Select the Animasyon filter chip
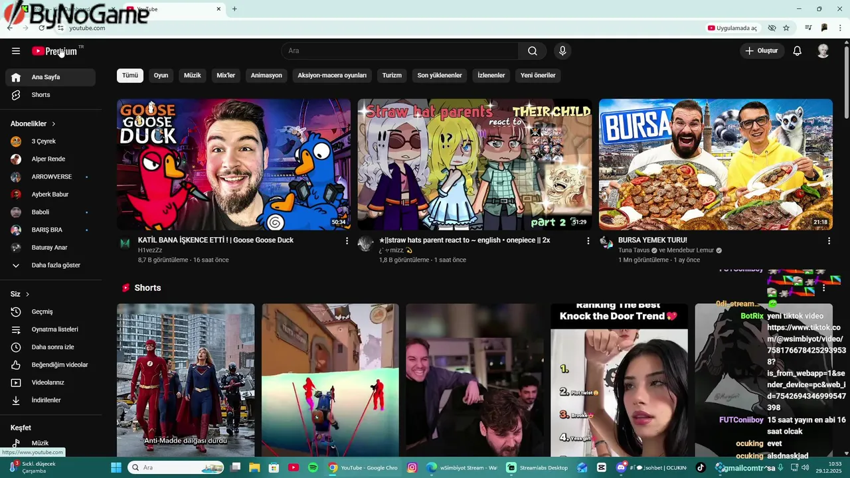850x478 pixels. point(266,76)
